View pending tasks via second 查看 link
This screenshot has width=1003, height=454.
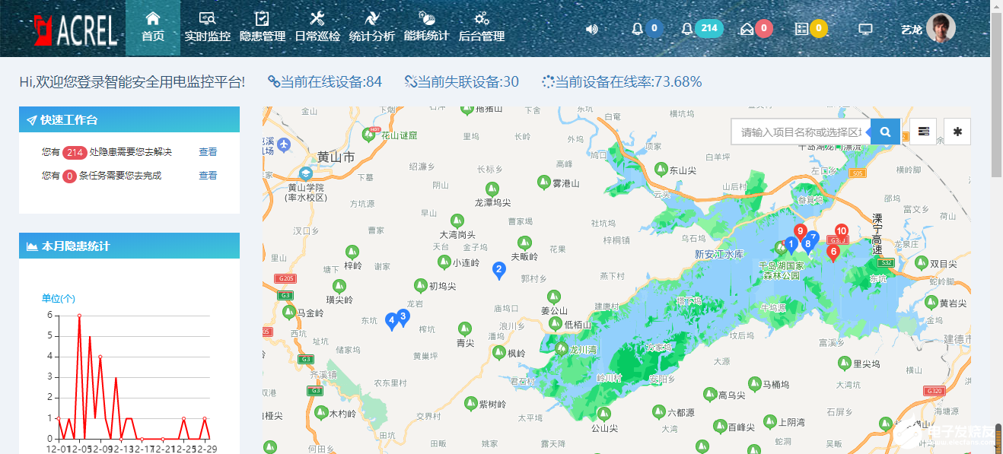click(x=208, y=176)
